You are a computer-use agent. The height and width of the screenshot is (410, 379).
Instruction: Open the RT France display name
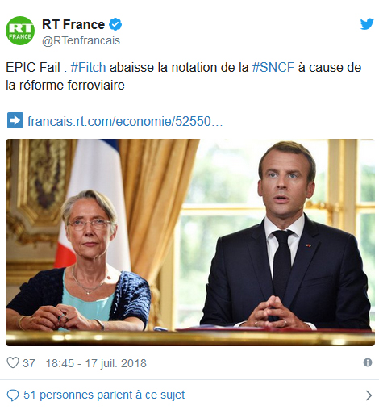(x=73, y=24)
